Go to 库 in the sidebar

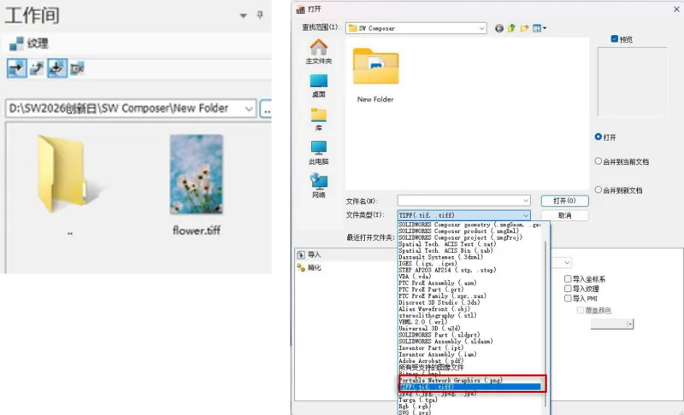(318, 120)
